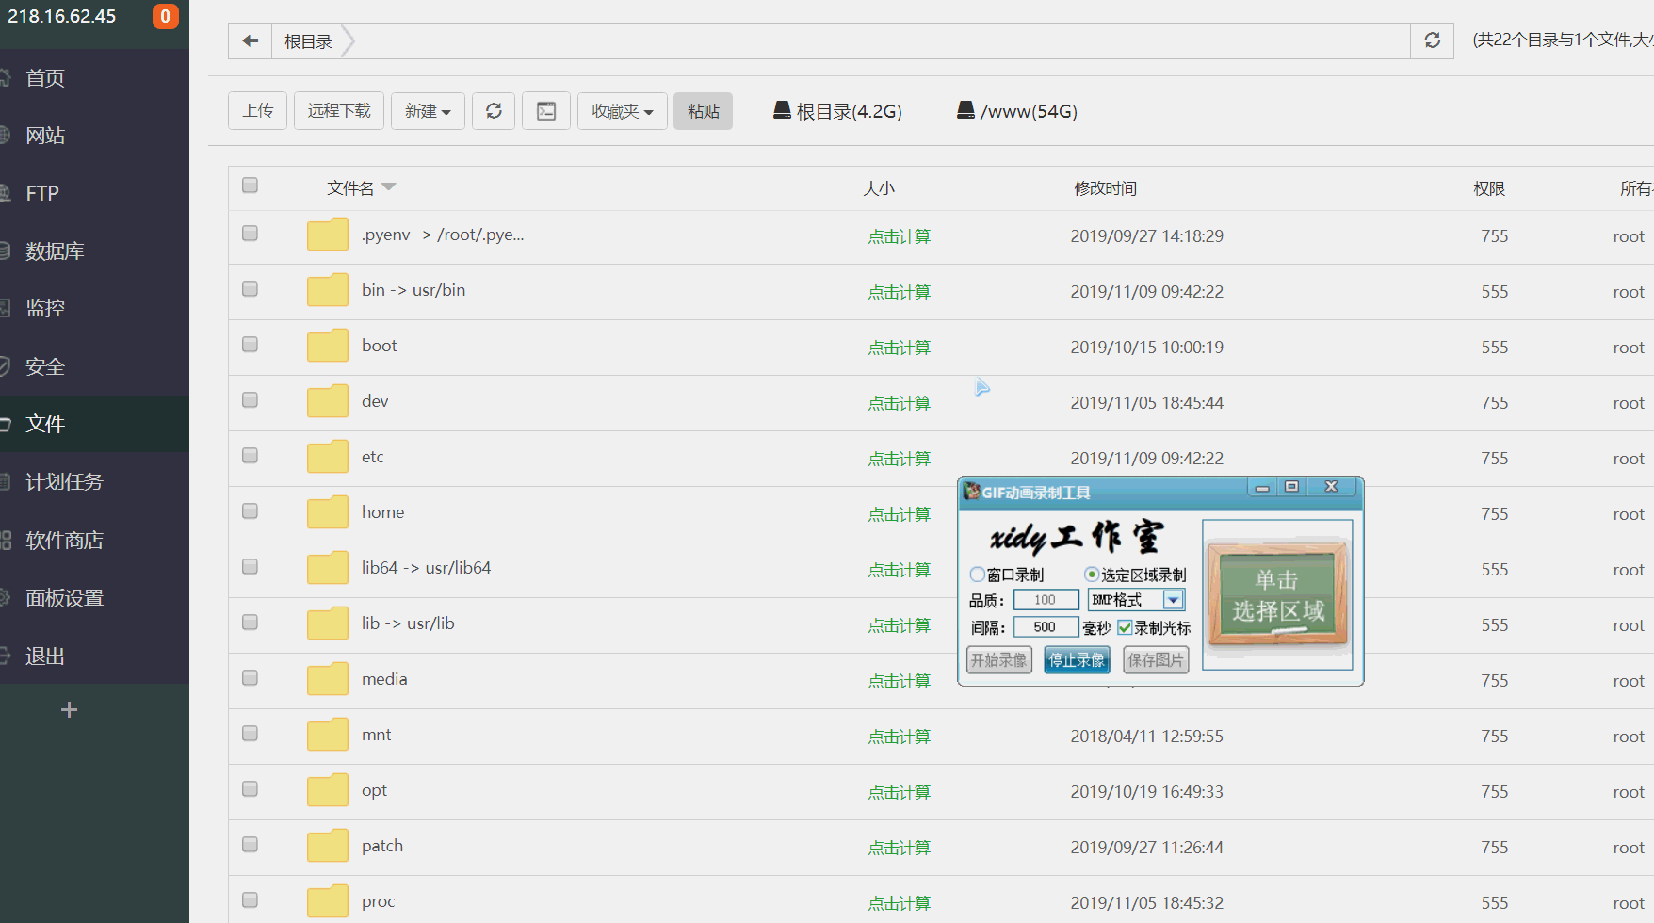This screenshot has height=923, width=1654.
Task: Toggle the select-all files checkbox
Action: click(x=250, y=185)
